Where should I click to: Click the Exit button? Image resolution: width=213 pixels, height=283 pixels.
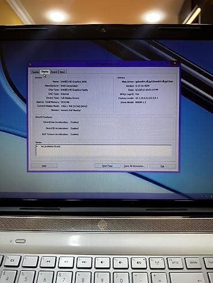[162, 166]
